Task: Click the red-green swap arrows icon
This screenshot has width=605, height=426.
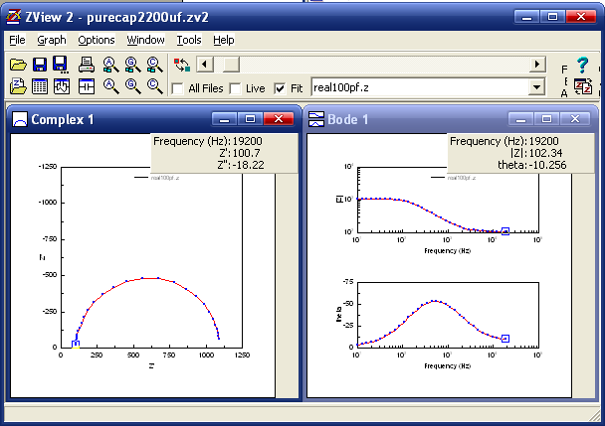Action: (181, 65)
